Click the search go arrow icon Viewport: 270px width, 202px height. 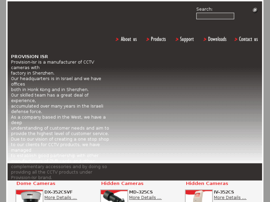click(x=255, y=10)
